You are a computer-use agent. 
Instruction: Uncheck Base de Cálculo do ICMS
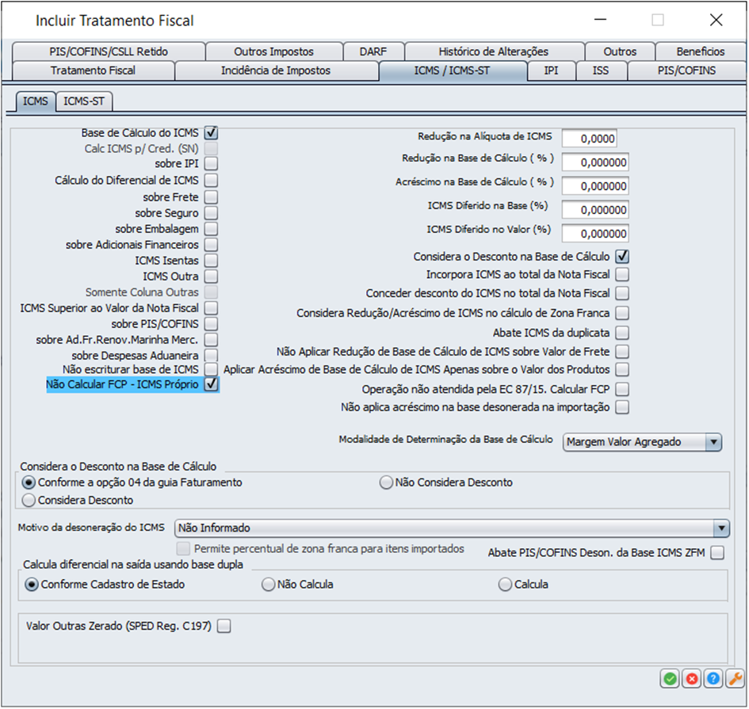[211, 133]
